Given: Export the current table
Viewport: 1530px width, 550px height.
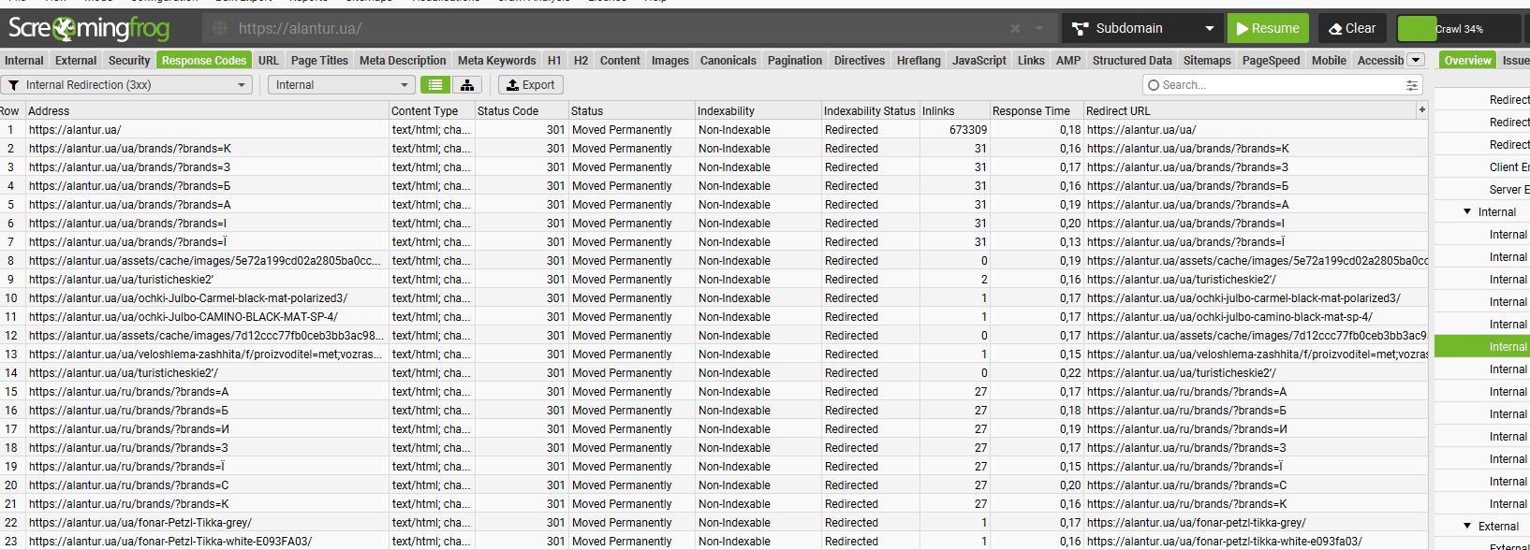Looking at the screenshot, I should (531, 85).
